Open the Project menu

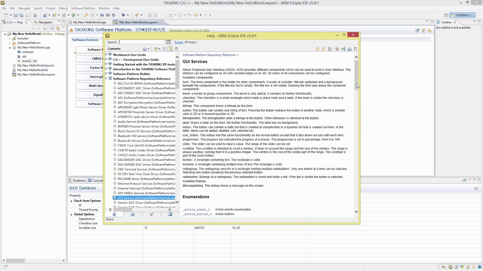pyautogui.click(x=51, y=8)
